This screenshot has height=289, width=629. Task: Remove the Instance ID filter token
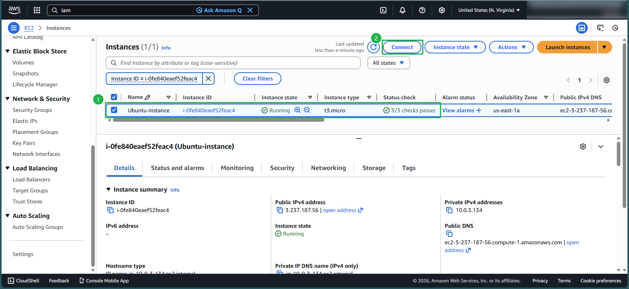point(208,79)
